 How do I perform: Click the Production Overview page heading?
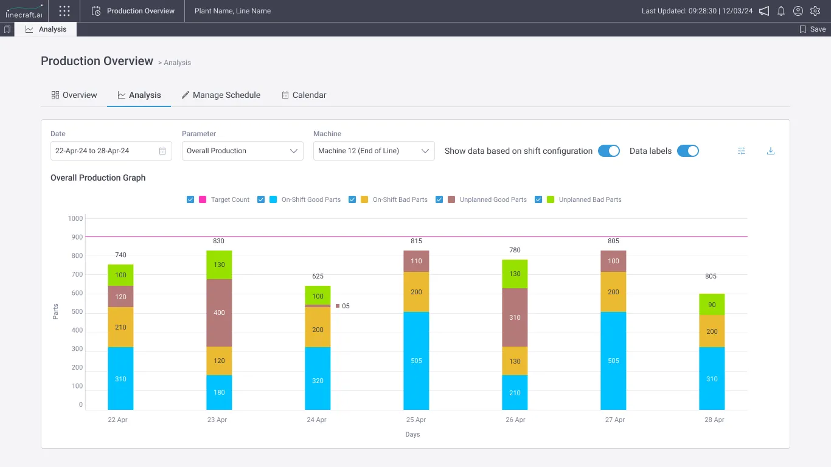coord(97,61)
